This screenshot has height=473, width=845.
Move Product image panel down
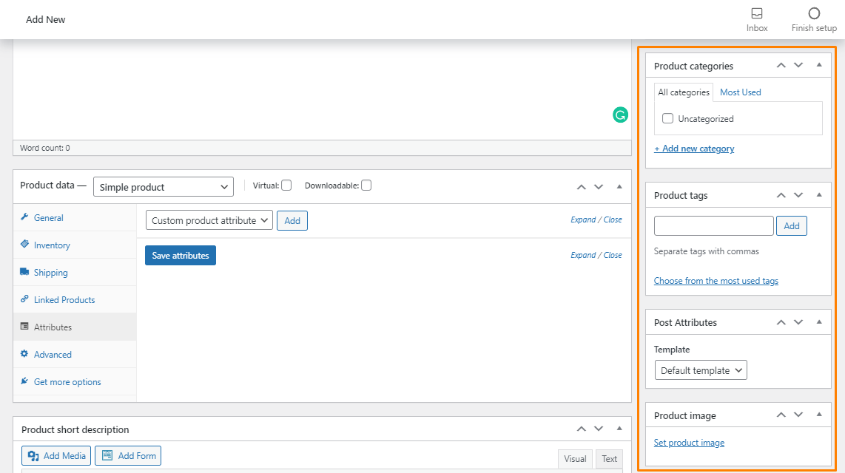(798, 415)
